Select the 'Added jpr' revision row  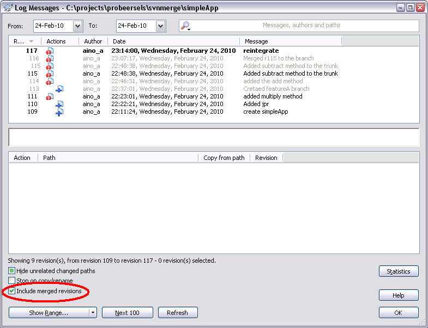[214, 104]
